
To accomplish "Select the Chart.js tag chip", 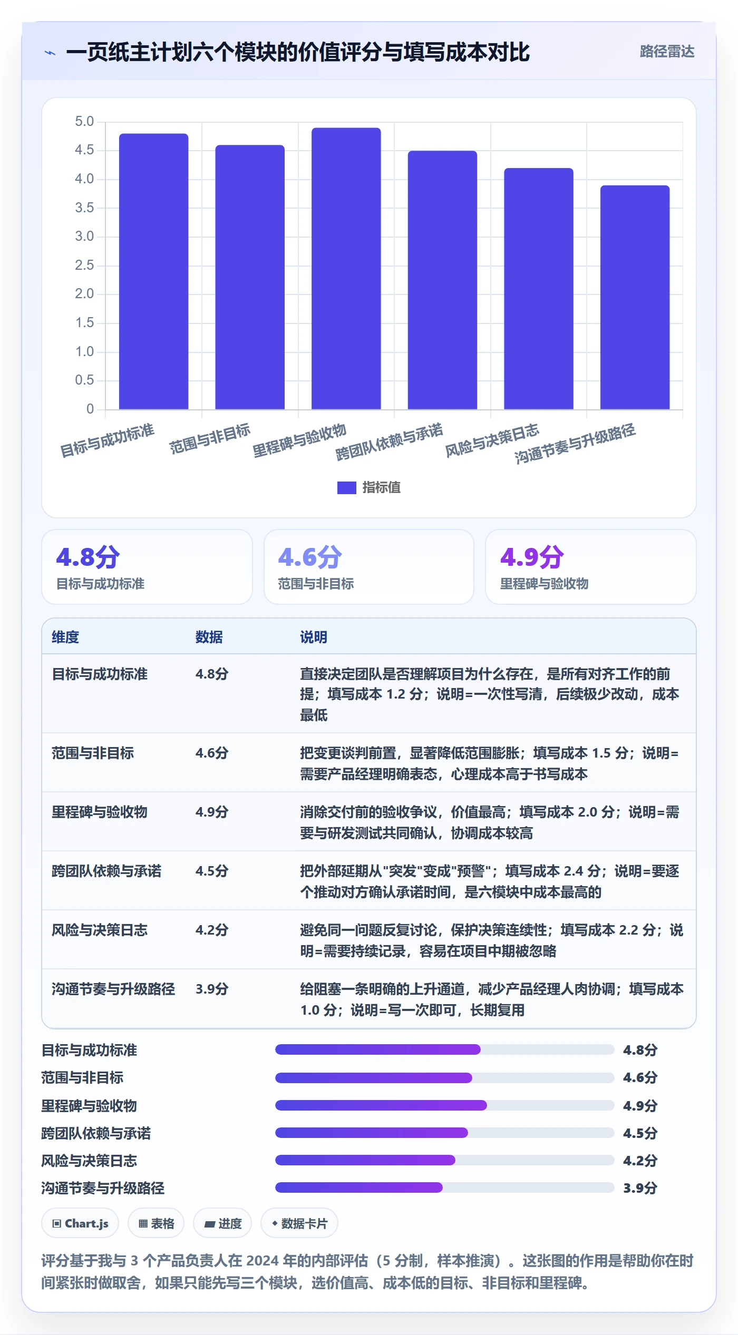I will 80,1223.
